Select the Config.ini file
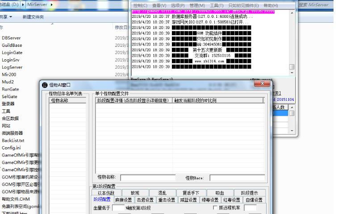The width and height of the screenshot is (342, 214). pyautogui.click(x=12, y=148)
